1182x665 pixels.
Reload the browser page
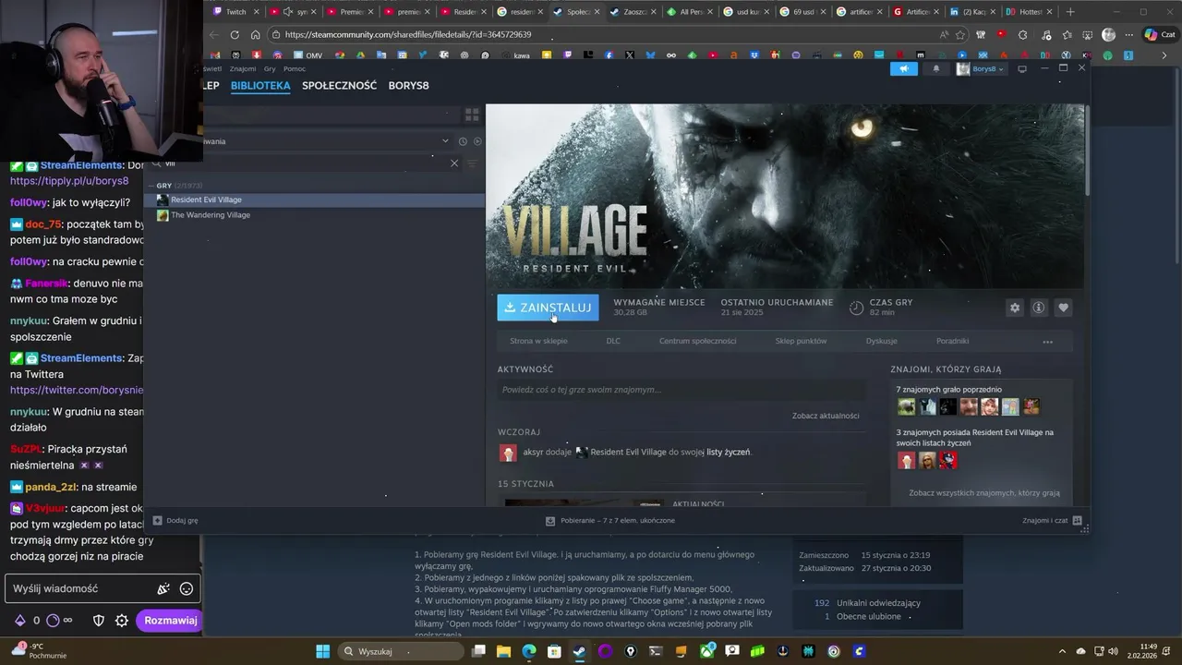coord(235,34)
